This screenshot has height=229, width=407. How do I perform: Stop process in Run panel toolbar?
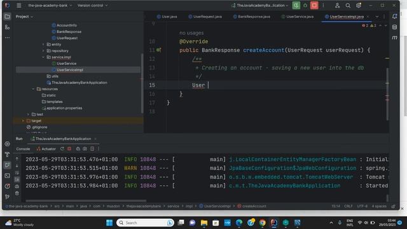click(x=69, y=149)
